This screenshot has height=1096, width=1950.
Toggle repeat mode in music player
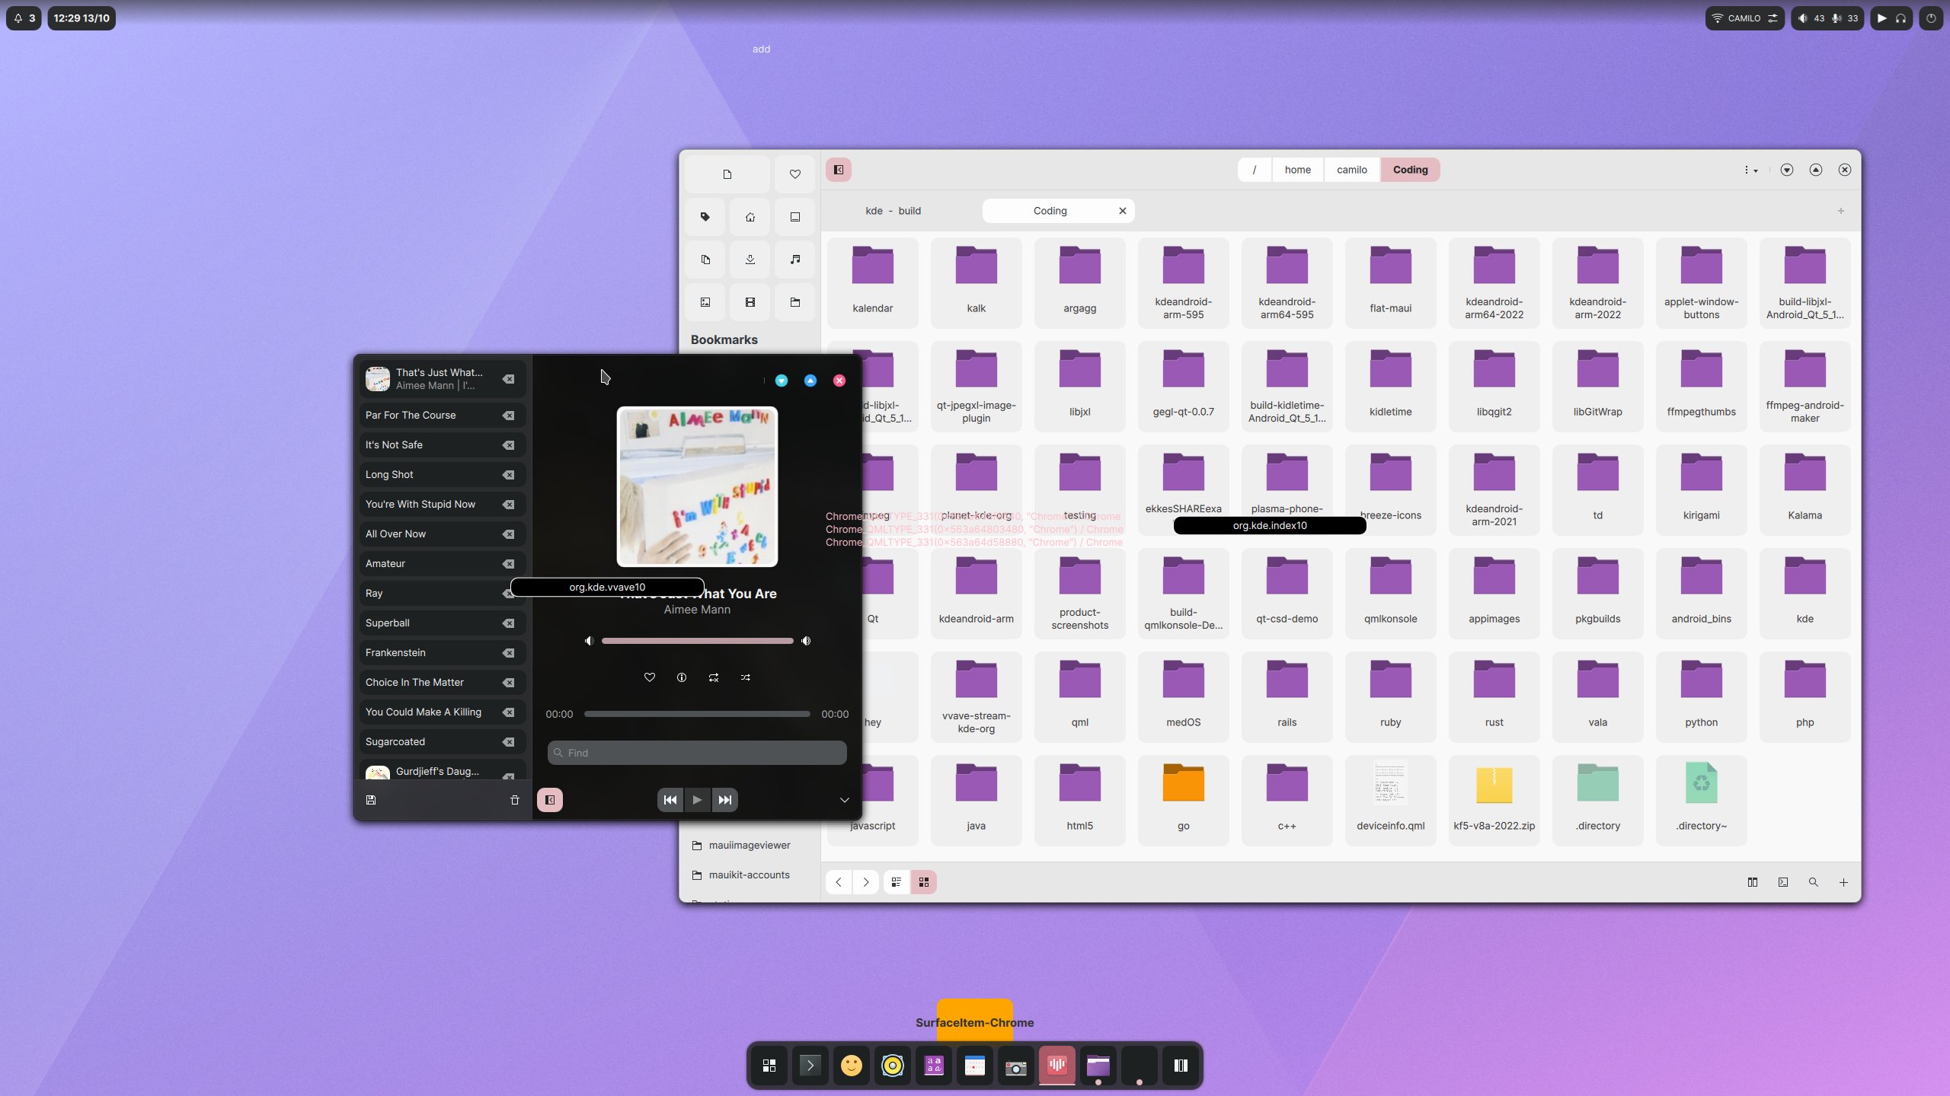[x=714, y=677]
